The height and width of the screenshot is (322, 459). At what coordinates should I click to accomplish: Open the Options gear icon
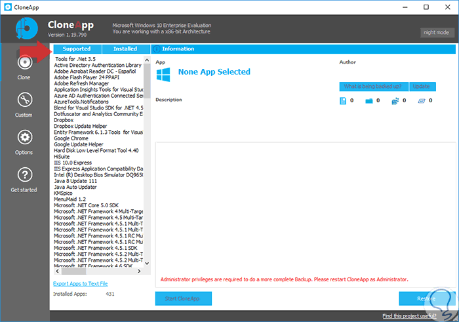(25, 137)
